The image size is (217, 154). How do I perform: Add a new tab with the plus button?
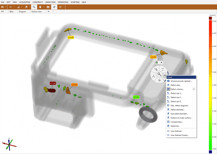click(x=48, y=12)
